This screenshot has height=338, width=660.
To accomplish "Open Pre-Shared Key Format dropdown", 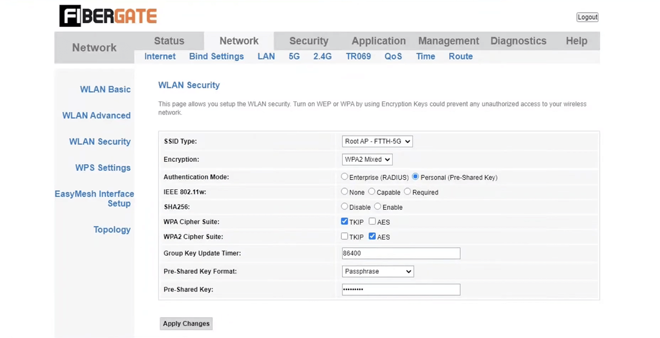I will pos(378,272).
